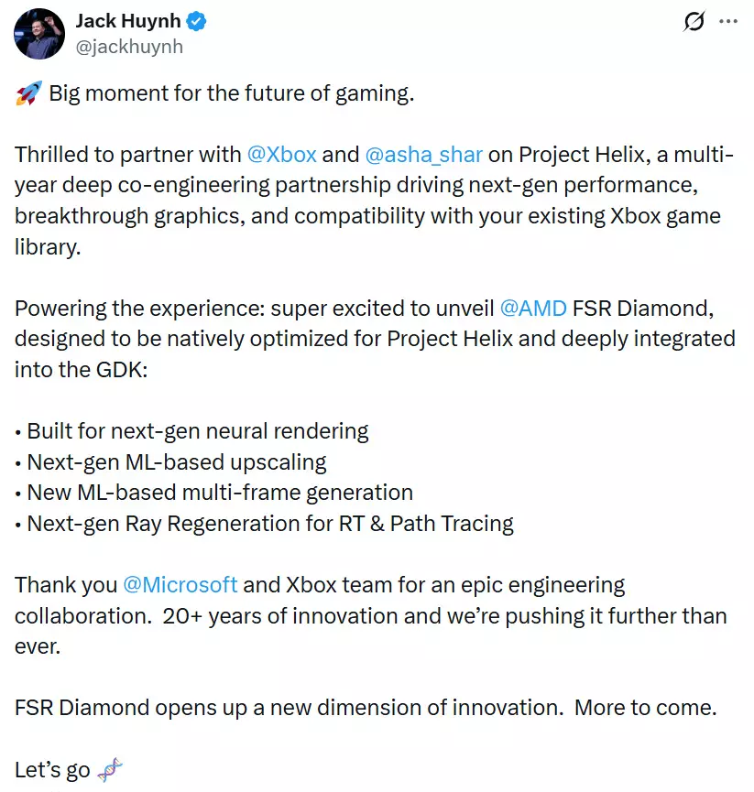Click the "Ray Regeneration" bullet line
The width and height of the screenshot is (754, 792).
(270, 524)
